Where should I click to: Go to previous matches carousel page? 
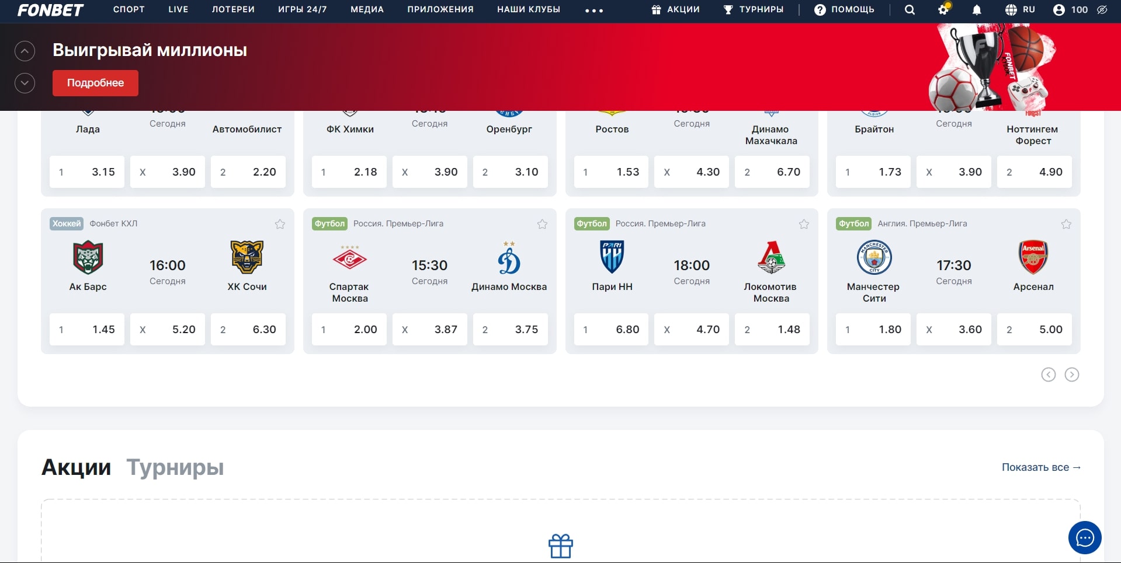(1049, 375)
